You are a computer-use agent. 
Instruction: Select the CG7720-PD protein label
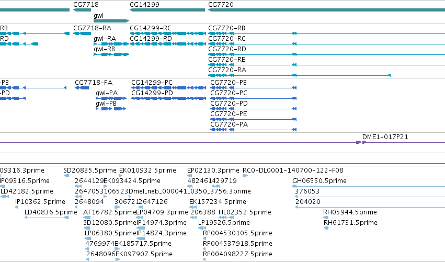point(229,104)
